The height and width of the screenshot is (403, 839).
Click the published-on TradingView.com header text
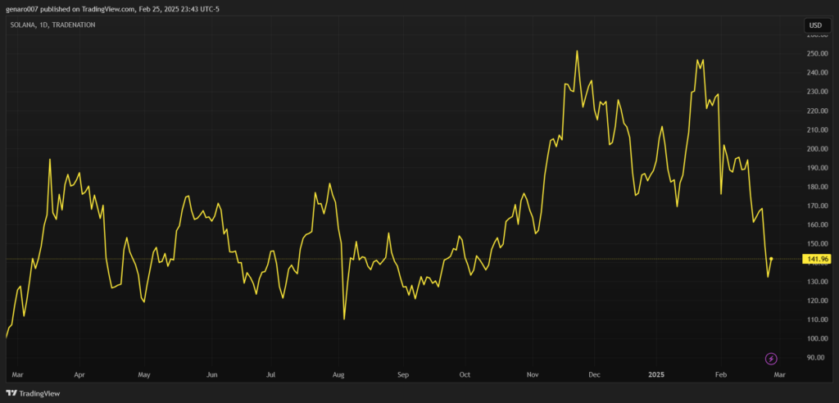tap(113, 9)
